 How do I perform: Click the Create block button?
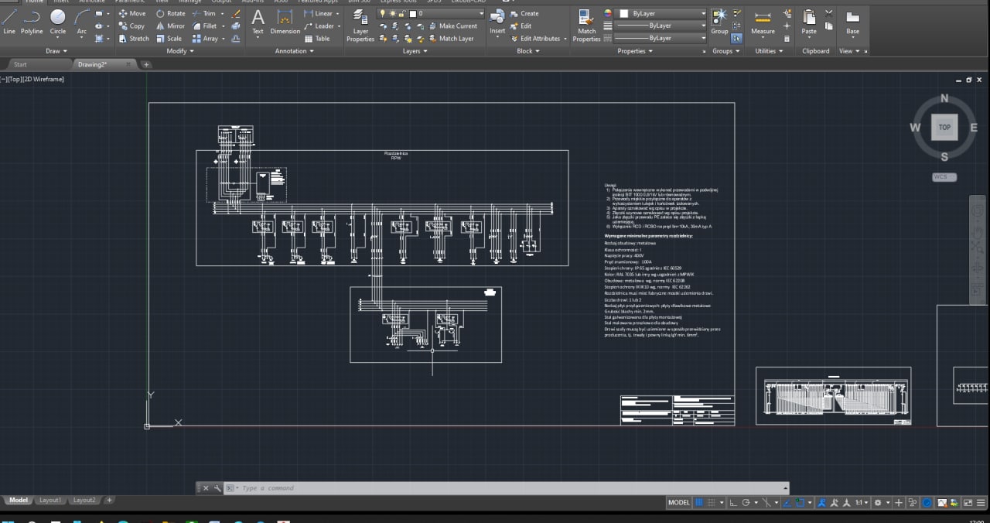(x=524, y=13)
